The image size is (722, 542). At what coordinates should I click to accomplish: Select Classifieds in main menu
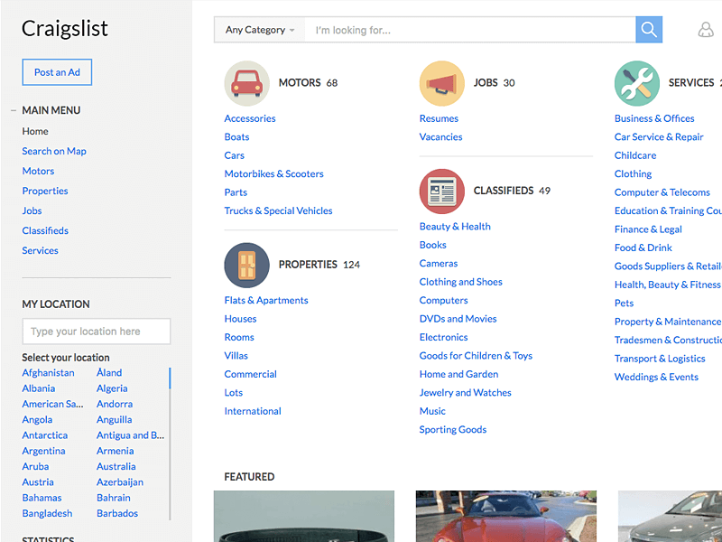(x=45, y=230)
